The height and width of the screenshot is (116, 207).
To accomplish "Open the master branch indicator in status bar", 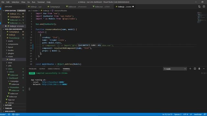I will tap(3, 114).
